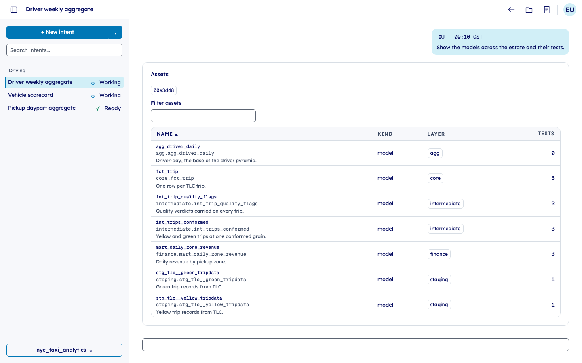This screenshot has width=582, height=363.
Task: Select the Pickup daypart aggregate intent
Action: (x=65, y=108)
